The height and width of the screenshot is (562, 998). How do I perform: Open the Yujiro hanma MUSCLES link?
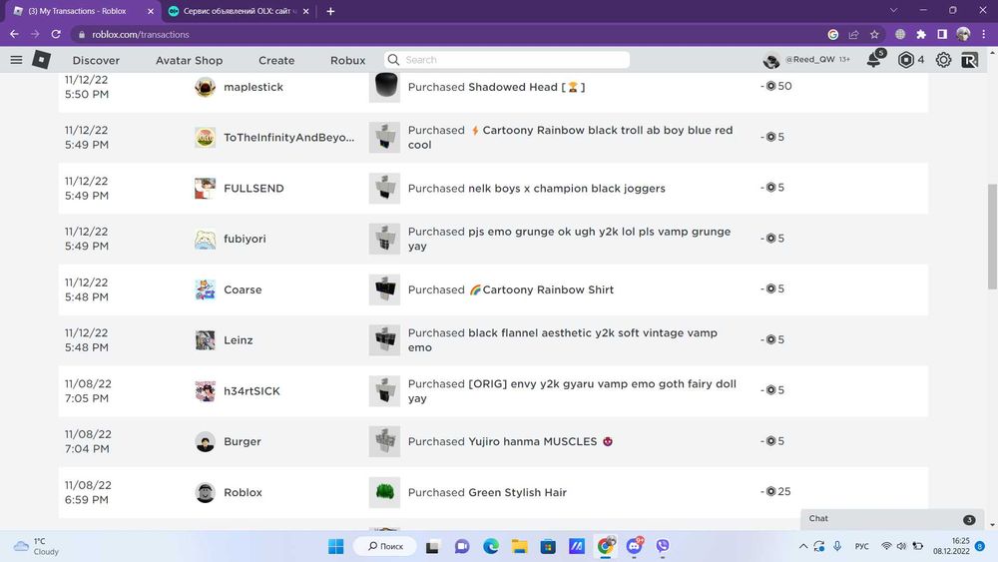tap(540, 441)
